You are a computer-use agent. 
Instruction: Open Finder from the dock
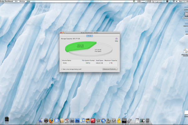[41, 121]
